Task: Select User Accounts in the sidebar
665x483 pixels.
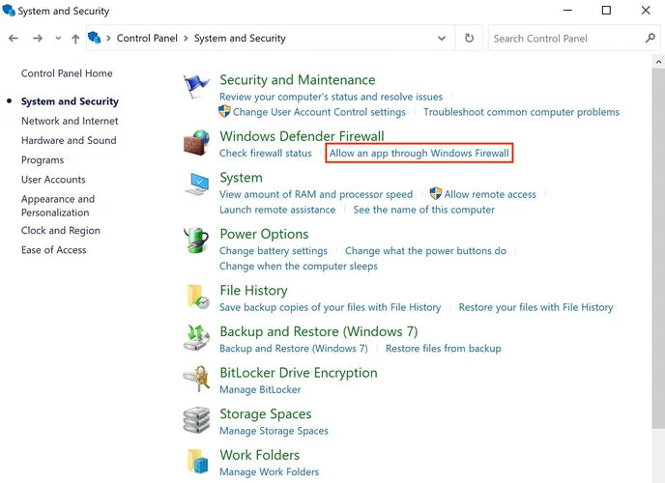Action: pyautogui.click(x=53, y=180)
